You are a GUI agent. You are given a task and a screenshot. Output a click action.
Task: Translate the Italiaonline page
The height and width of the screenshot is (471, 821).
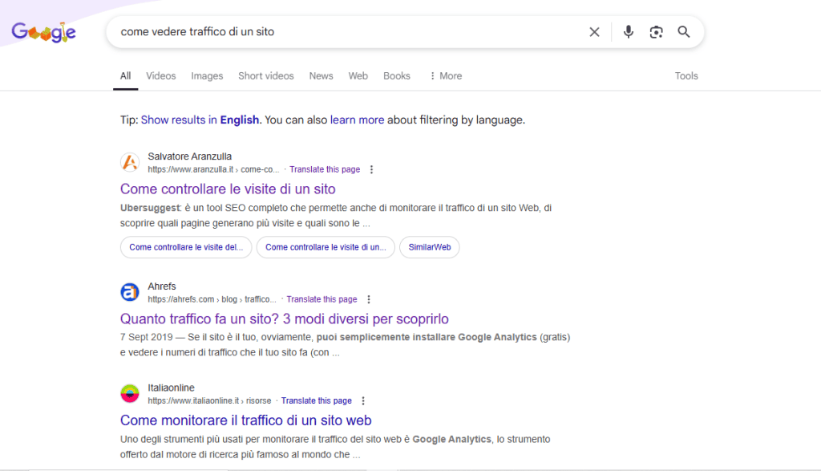[316, 401]
